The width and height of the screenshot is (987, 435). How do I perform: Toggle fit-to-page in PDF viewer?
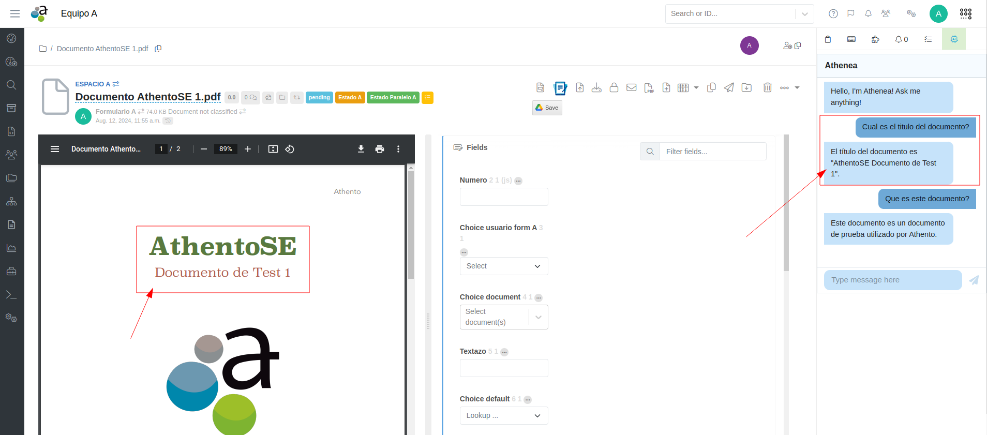[273, 149]
